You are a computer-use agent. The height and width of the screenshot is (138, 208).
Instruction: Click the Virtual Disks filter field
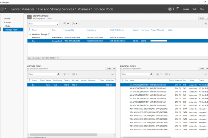[x=43, y=74]
